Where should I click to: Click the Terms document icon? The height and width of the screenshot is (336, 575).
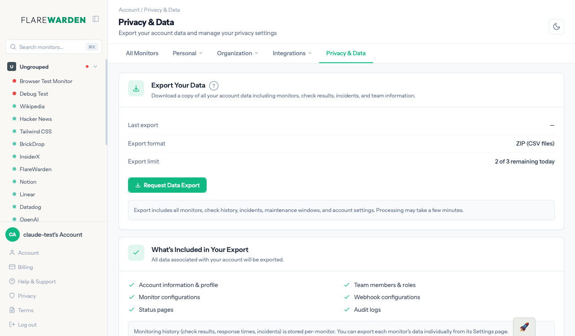coord(12,310)
